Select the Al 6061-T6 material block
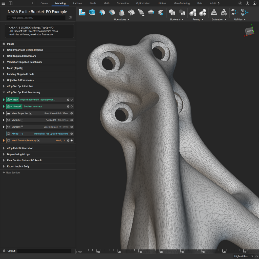The image size is (259, 259). pos(40,134)
